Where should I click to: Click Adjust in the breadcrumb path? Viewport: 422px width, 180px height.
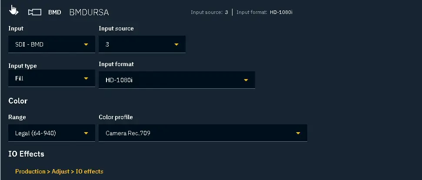[60, 171]
